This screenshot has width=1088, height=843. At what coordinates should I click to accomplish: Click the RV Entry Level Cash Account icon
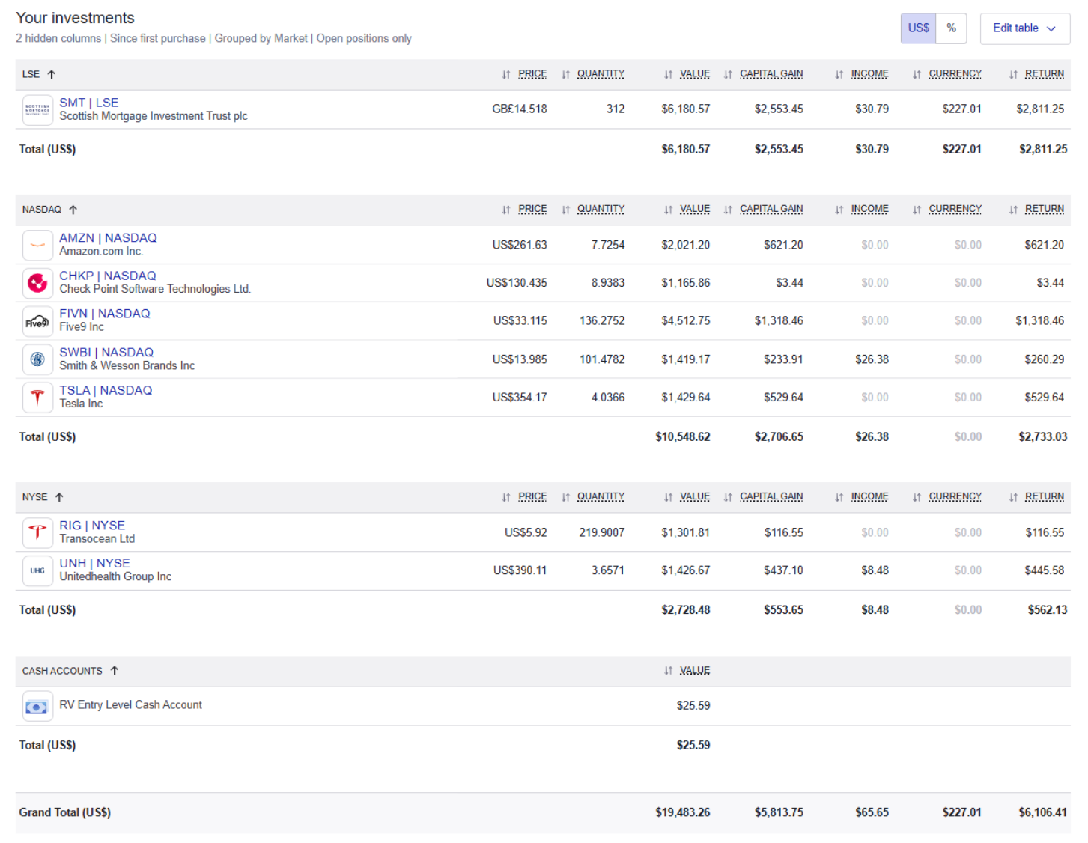coord(37,706)
